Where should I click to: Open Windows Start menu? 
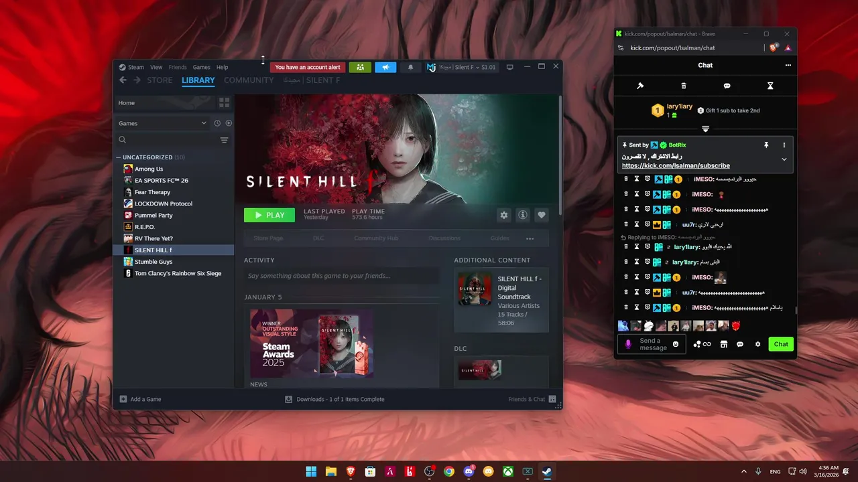311,471
